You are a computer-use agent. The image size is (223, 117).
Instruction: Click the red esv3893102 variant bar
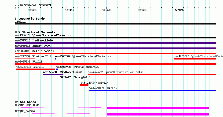tap(115, 53)
